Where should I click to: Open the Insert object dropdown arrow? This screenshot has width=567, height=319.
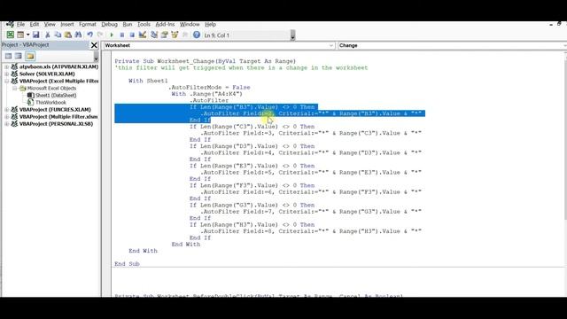click(27, 35)
